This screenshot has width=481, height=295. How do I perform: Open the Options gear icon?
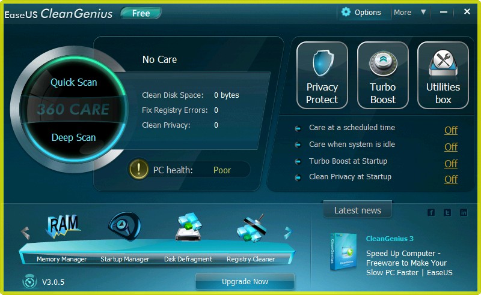coord(346,12)
